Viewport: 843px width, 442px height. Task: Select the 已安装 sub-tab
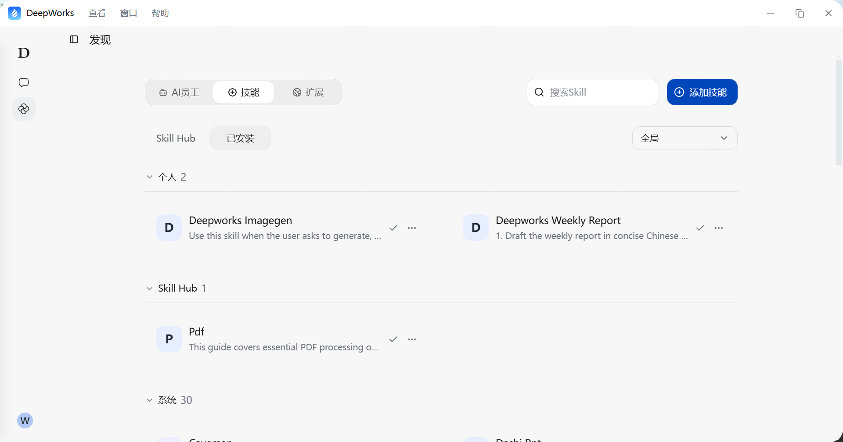pos(240,138)
